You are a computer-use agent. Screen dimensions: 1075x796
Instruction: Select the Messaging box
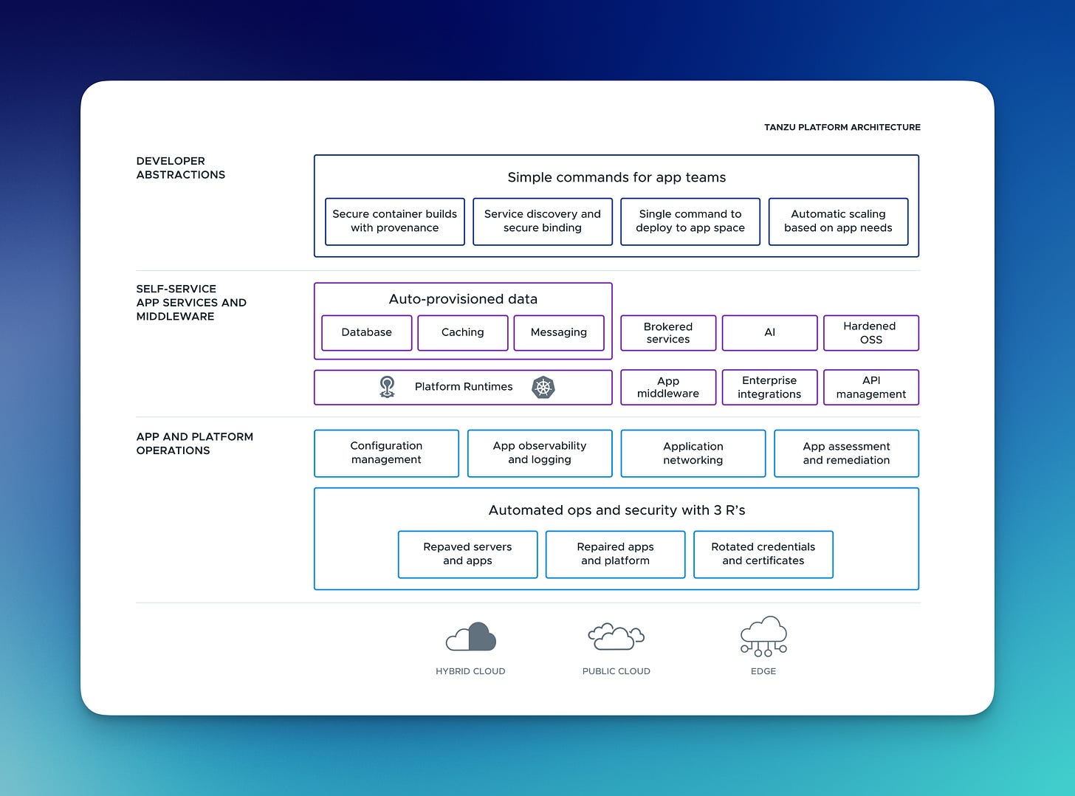click(x=559, y=333)
